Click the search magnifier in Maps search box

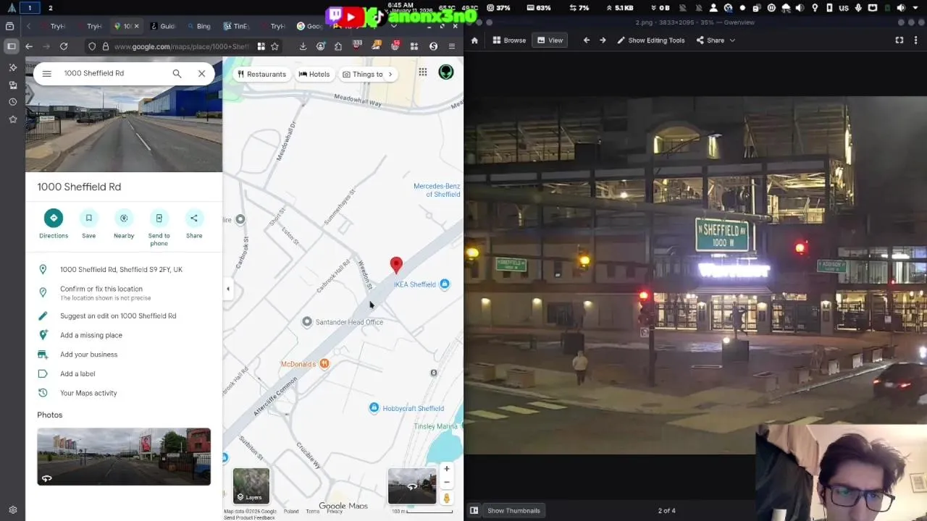tap(177, 73)
